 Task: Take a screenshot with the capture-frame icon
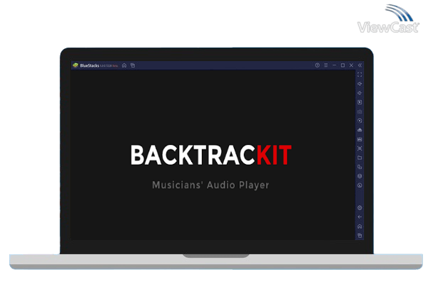[x=360, y=148]
